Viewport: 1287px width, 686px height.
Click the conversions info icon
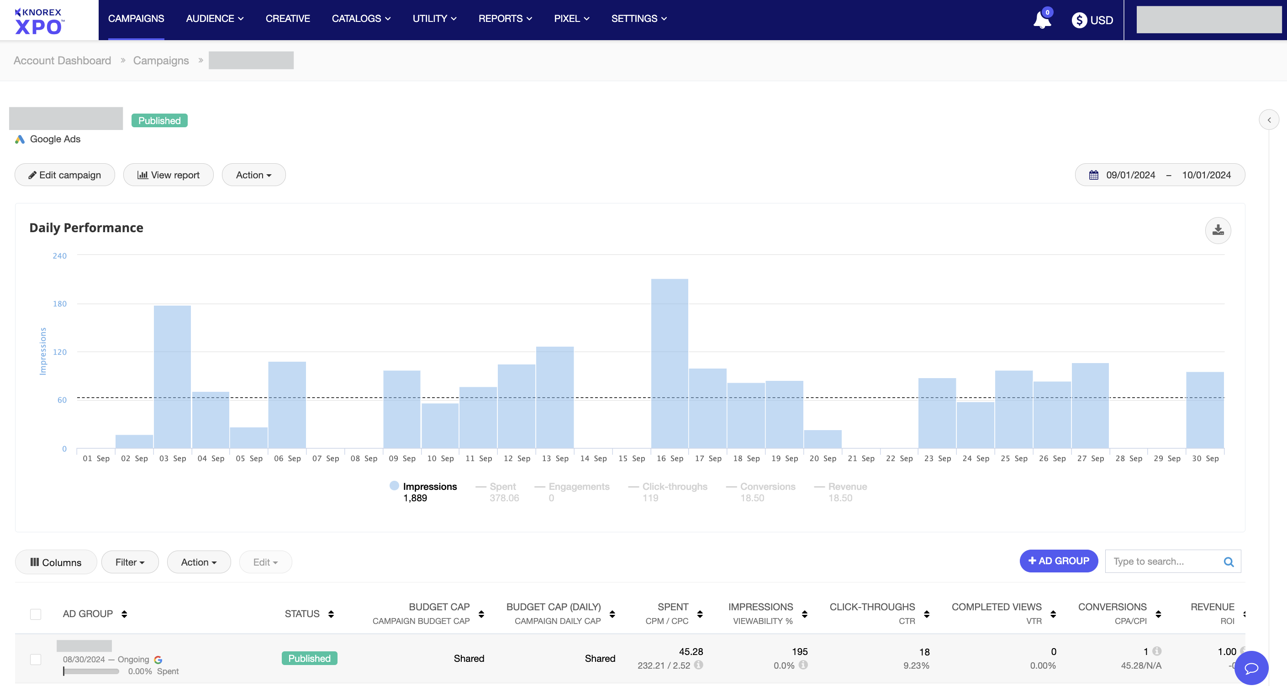pyautogui.click(x=1156, y=651)
